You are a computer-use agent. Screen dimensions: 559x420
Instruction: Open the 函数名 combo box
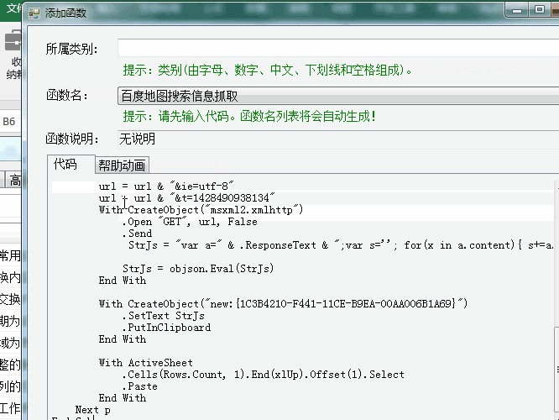(x=338, y=96)
